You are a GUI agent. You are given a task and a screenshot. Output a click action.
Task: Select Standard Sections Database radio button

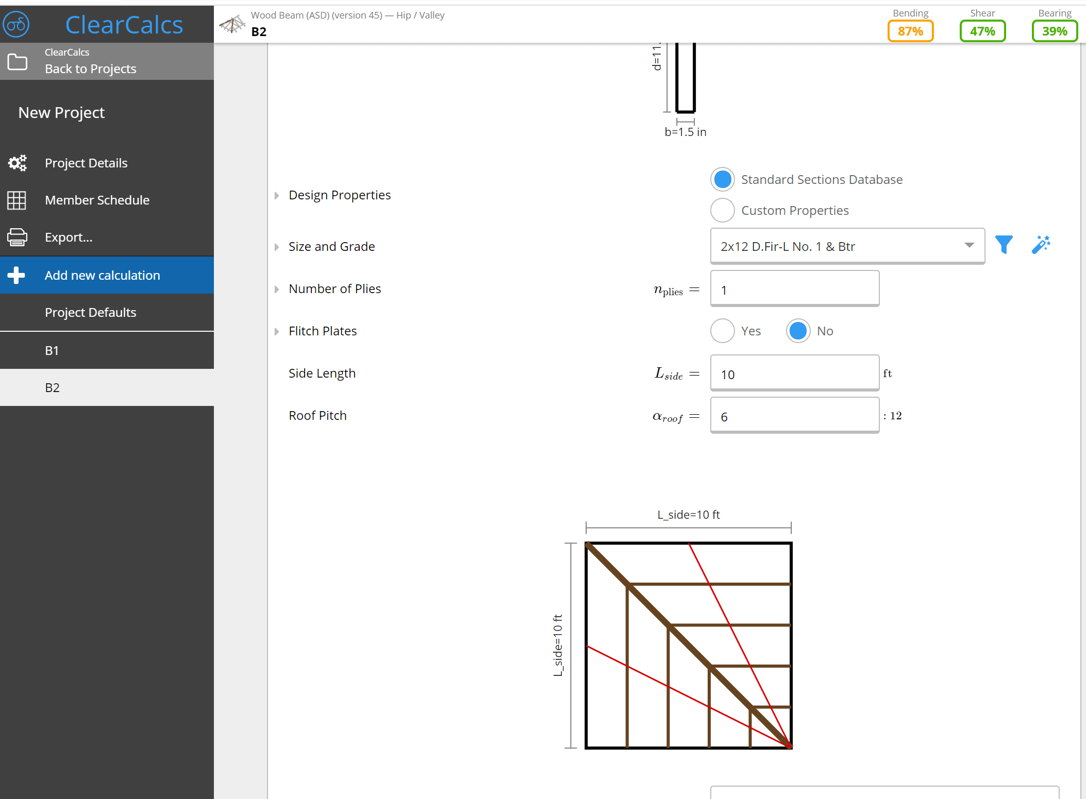tap(724, 179)
